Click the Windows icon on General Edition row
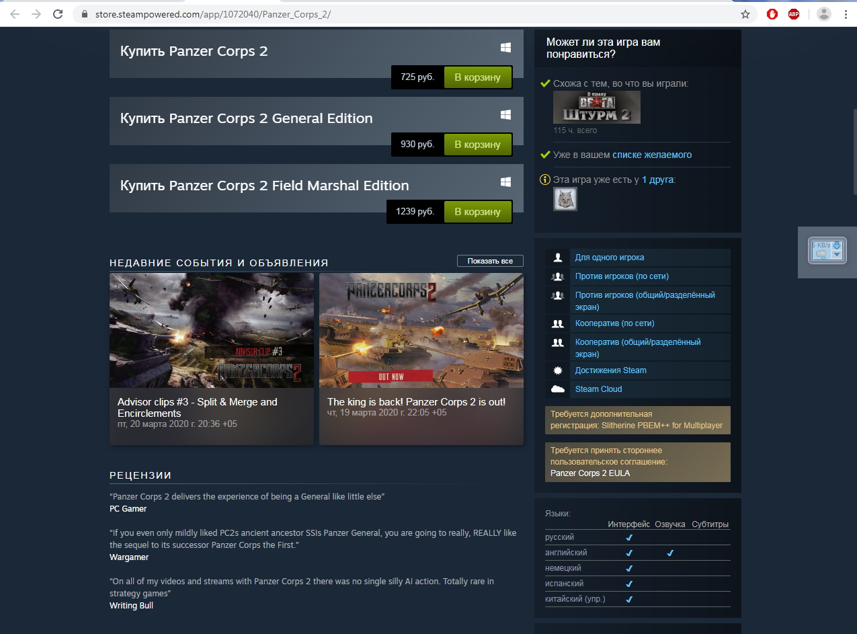 [x=505, y=115]
